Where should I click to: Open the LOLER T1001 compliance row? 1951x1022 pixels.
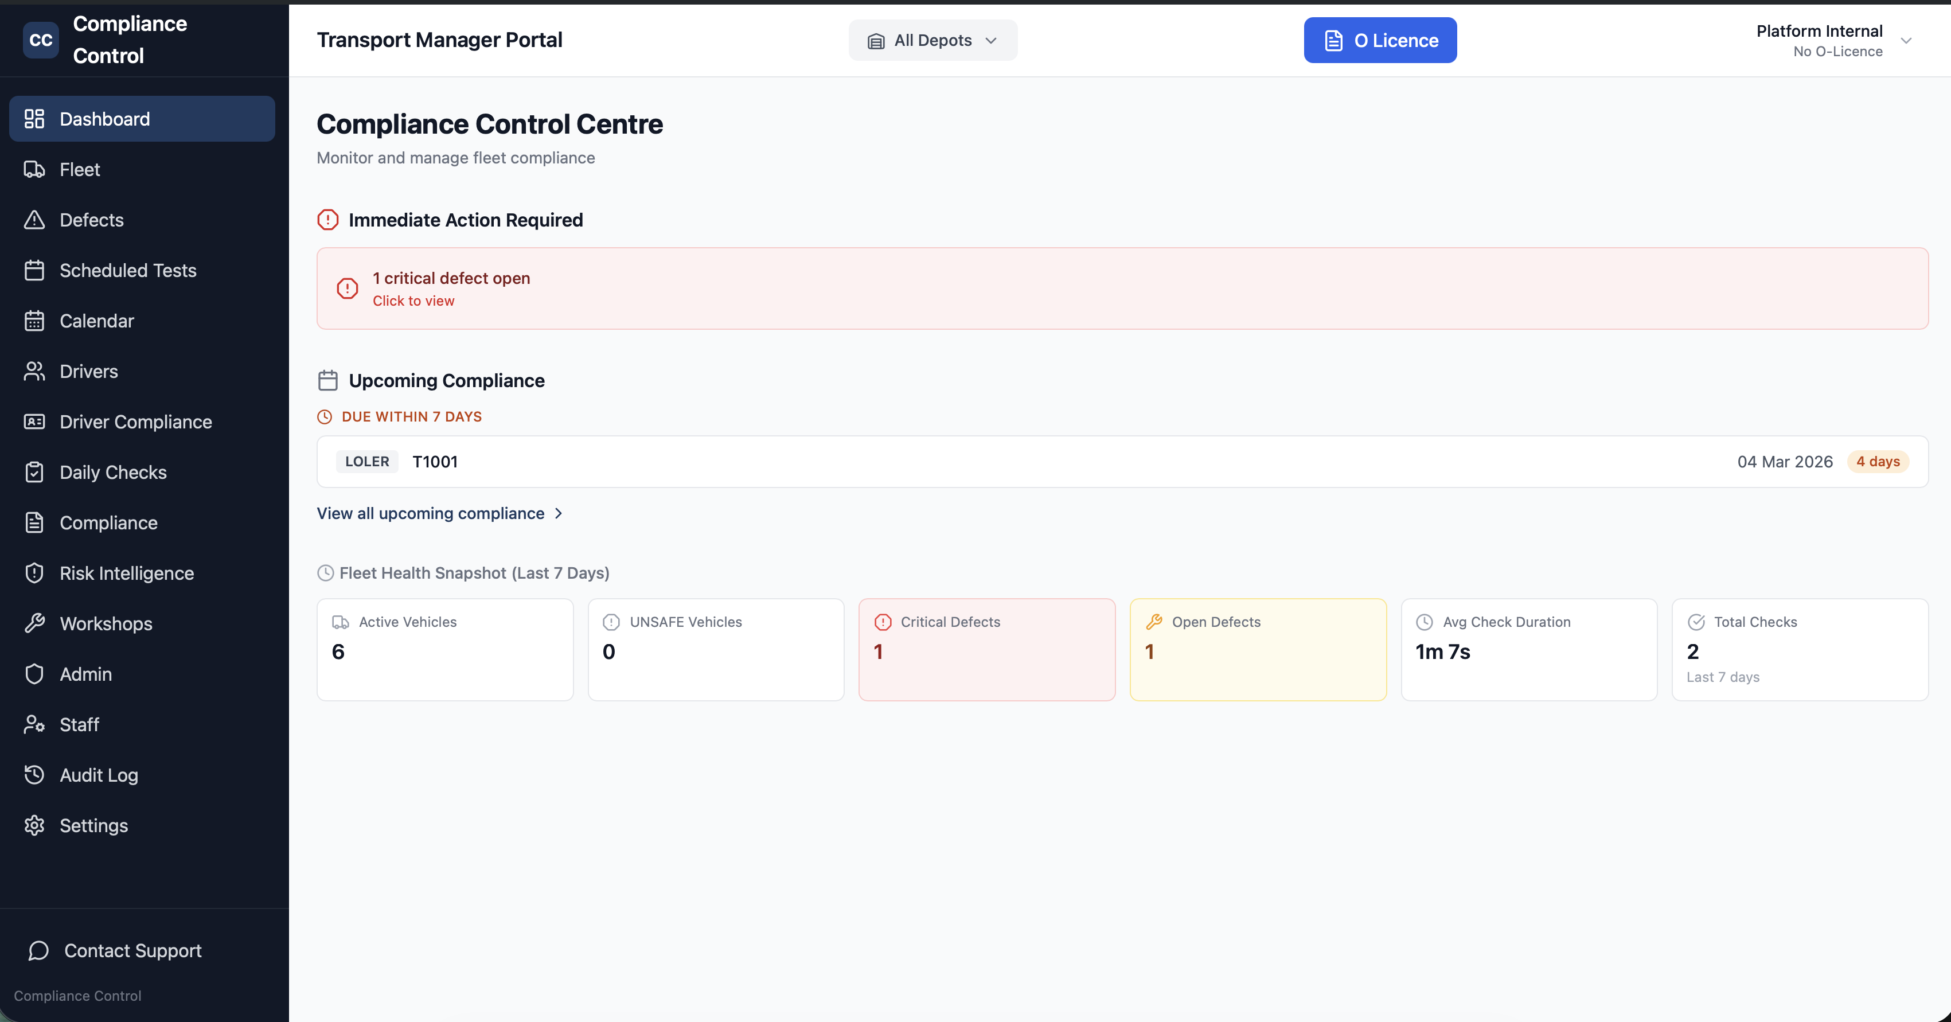[1122, 461]
